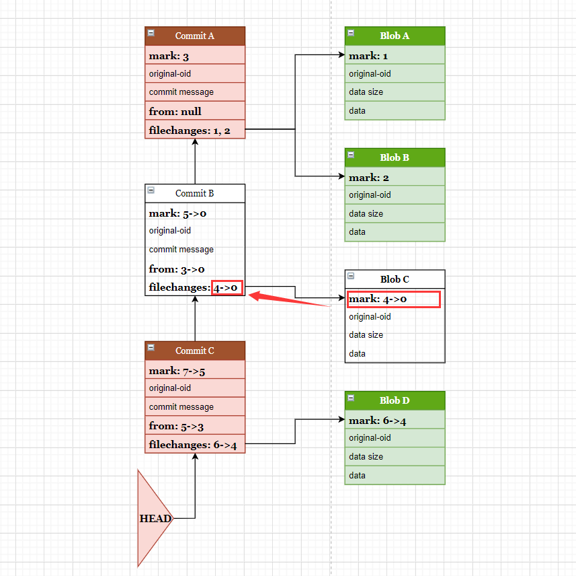Collapse the Commit B container
The width and height of the screenshot is (576, 576).
[x=151, y=190]
